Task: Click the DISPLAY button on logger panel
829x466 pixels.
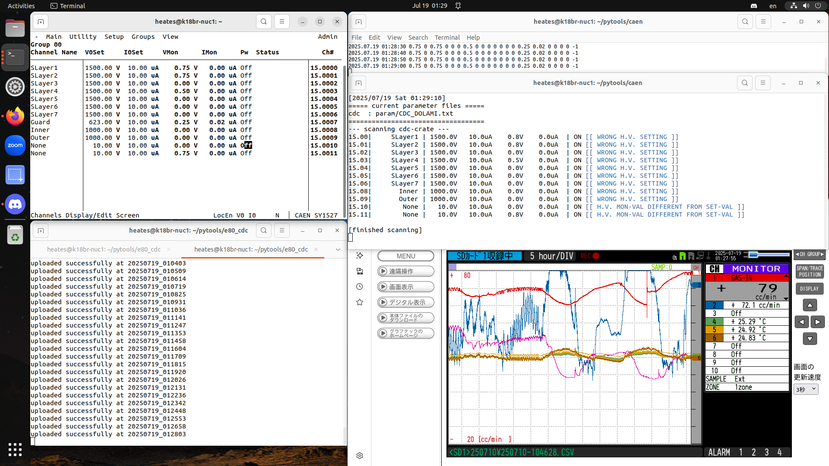Action: pos(810,289)
